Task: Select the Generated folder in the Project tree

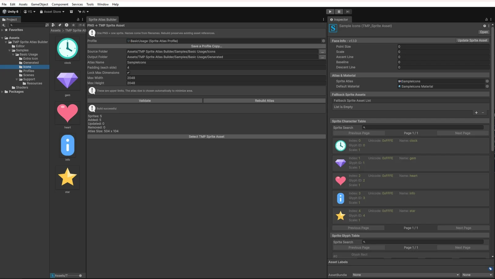Action: [31, 63]
